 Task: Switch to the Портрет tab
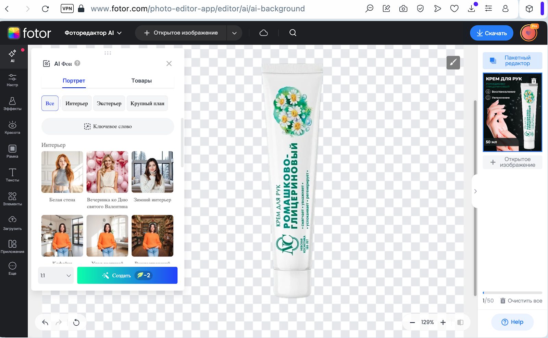[x=74, y=81]
